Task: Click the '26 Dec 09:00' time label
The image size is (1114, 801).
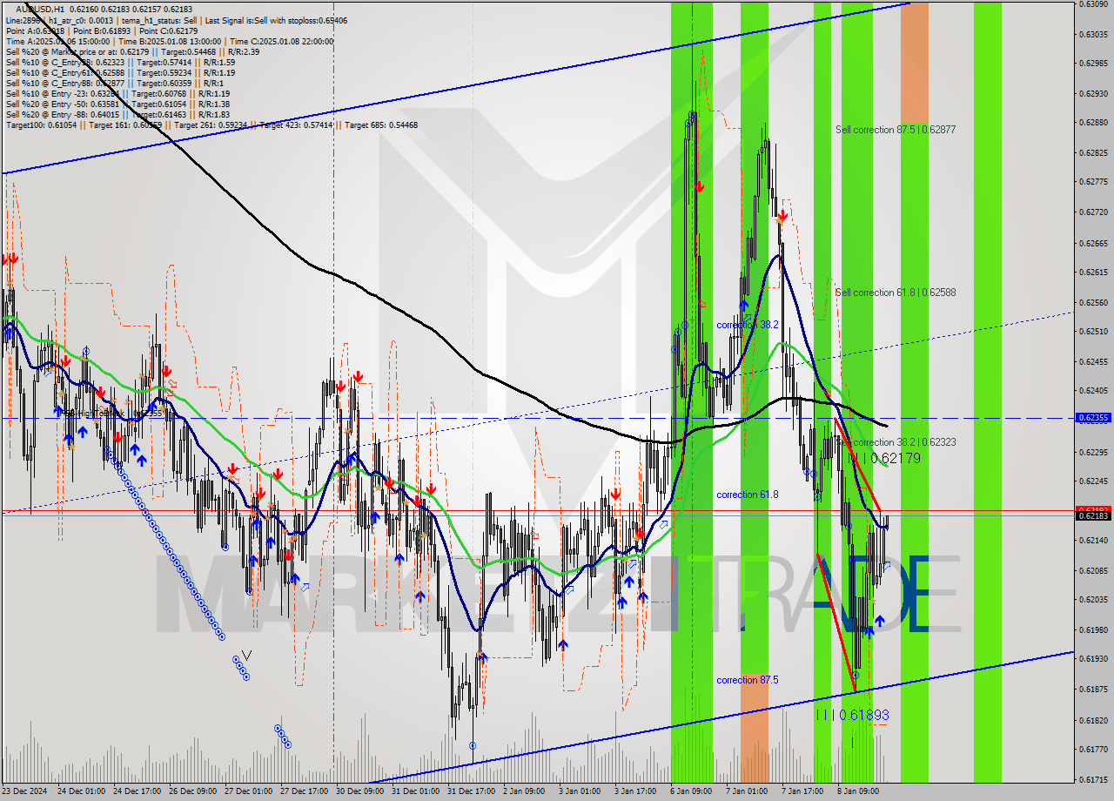Action: coord(192,791)
